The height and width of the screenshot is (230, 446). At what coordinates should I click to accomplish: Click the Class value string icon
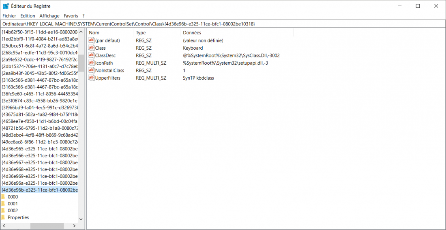pos(91,48)
